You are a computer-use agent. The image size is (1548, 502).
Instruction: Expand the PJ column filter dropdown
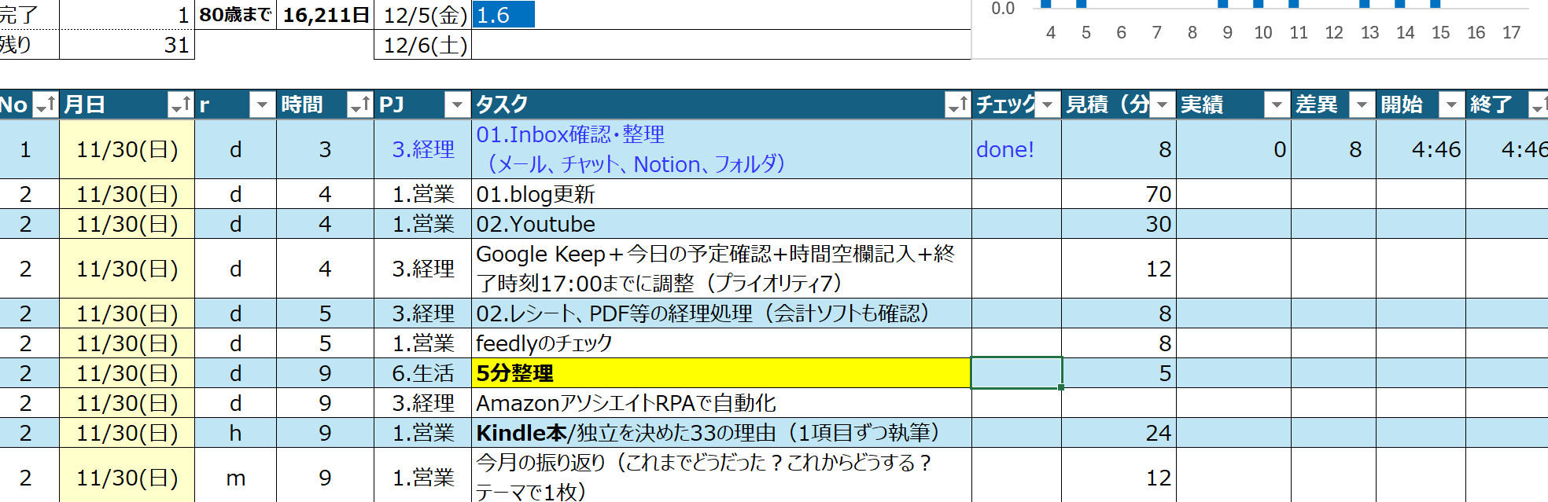click(457, 104)
